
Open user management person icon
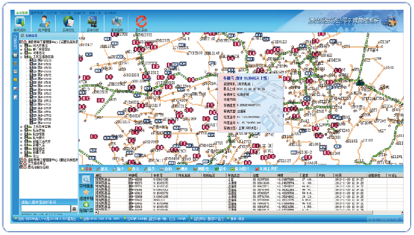pyautogui.click(x=44, y=21)
